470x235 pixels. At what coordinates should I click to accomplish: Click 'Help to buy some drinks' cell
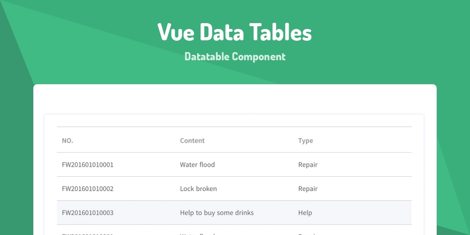[217, 213]
